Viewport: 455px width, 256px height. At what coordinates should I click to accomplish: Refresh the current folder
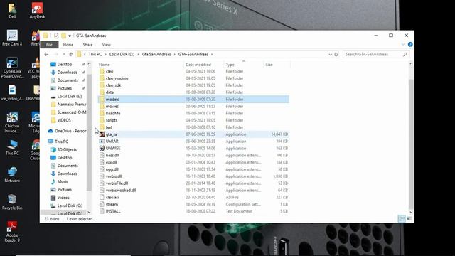[x=336, y=54]
